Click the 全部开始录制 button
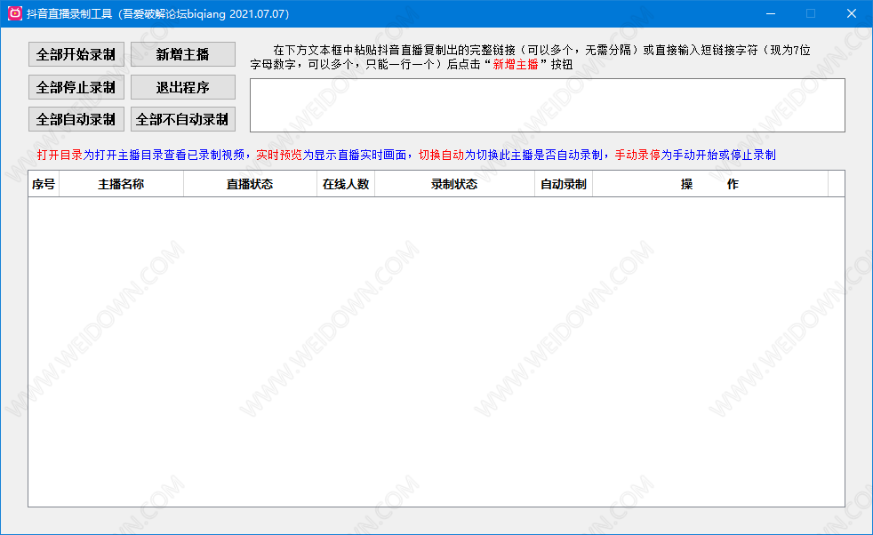 coord(76,54)
